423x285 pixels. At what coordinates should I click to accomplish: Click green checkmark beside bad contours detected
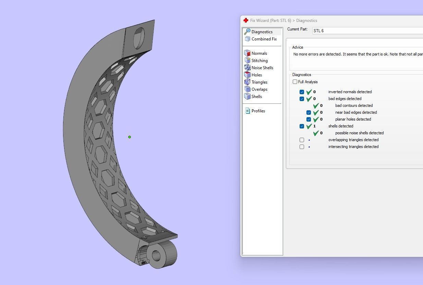pos(316,106)
